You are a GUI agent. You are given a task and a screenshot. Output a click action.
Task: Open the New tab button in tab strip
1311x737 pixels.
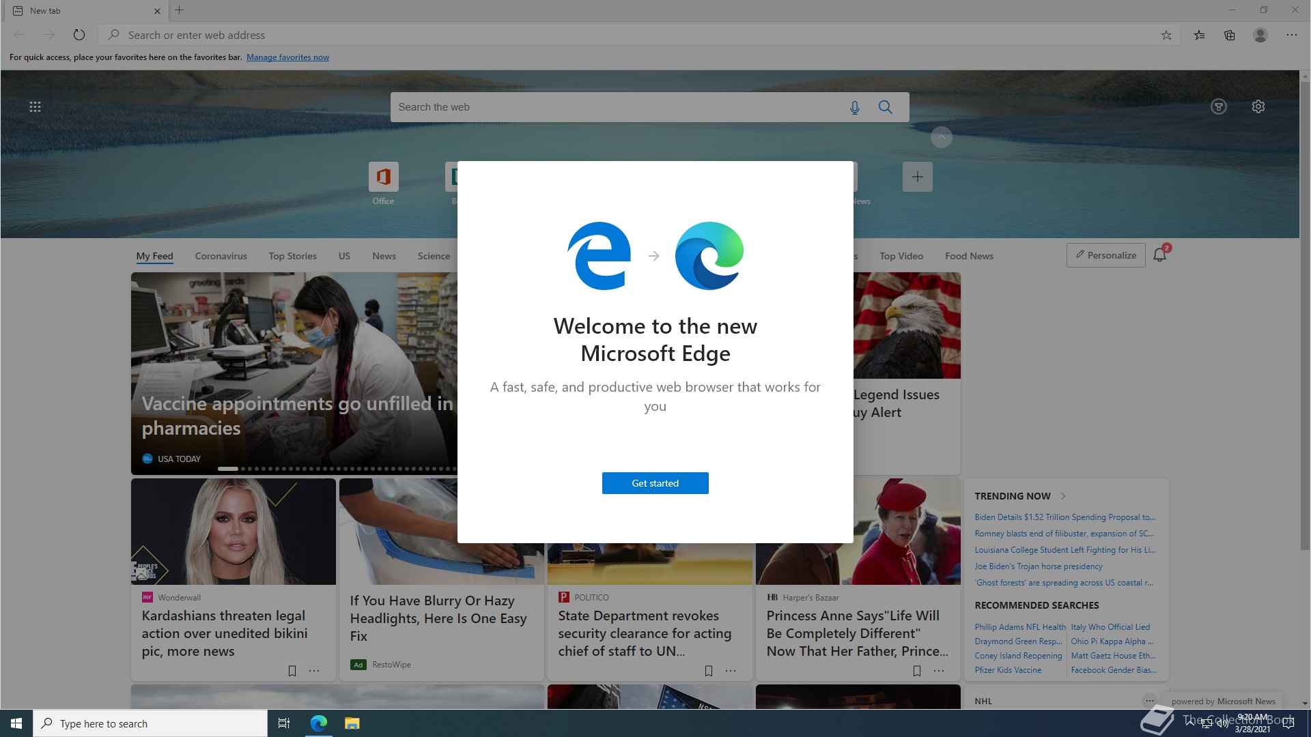point(180,10)
